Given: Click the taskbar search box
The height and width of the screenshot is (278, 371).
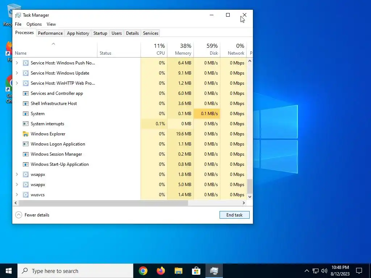Looking at the screenshot, I should pos(75,271).
